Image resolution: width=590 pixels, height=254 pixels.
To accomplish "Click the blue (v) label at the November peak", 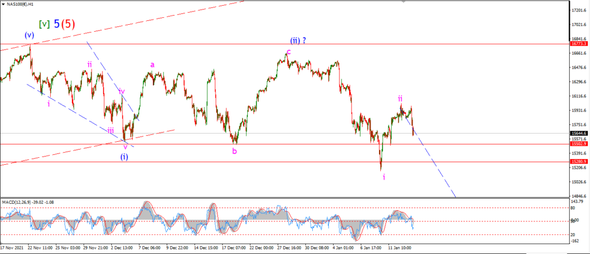I will 29,35.
